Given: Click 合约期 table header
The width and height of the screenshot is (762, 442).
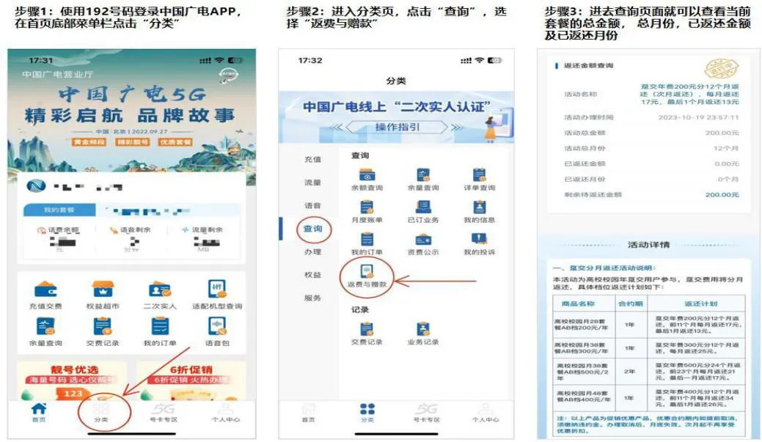Looking at the screenshot, I should 630,303.
